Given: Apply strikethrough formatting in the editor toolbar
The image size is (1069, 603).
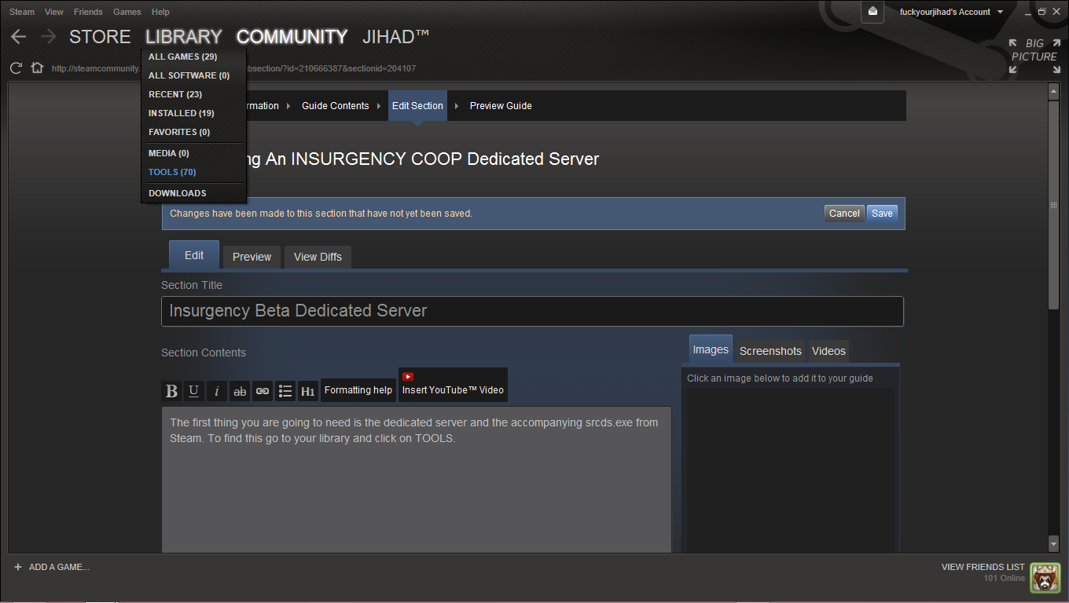Looking at the screenshot, I should 240,391.
